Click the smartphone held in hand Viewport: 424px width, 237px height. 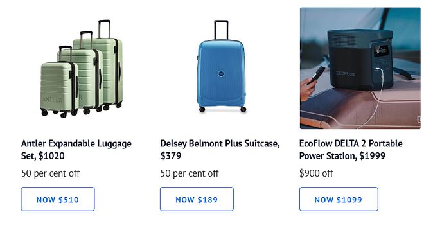click(x=317, y=75)
